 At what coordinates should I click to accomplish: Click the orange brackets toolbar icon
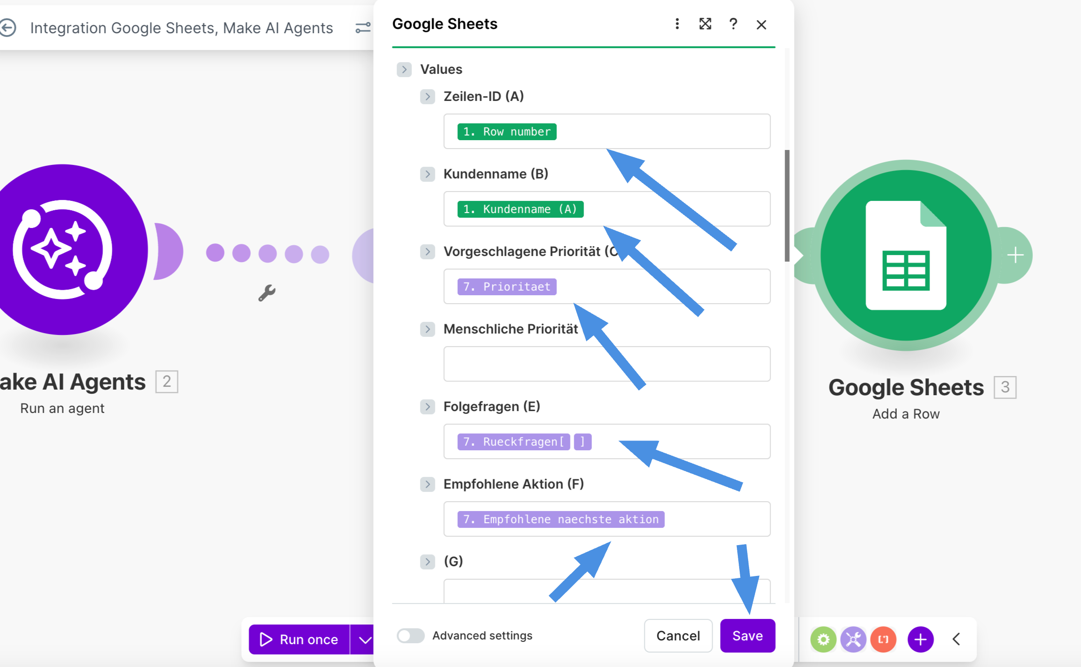[x=883, y=639]
